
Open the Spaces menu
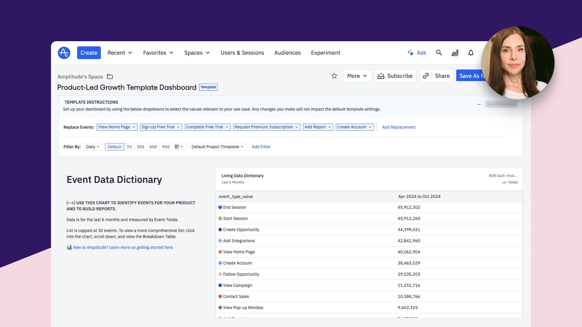(x=197, y=53)
